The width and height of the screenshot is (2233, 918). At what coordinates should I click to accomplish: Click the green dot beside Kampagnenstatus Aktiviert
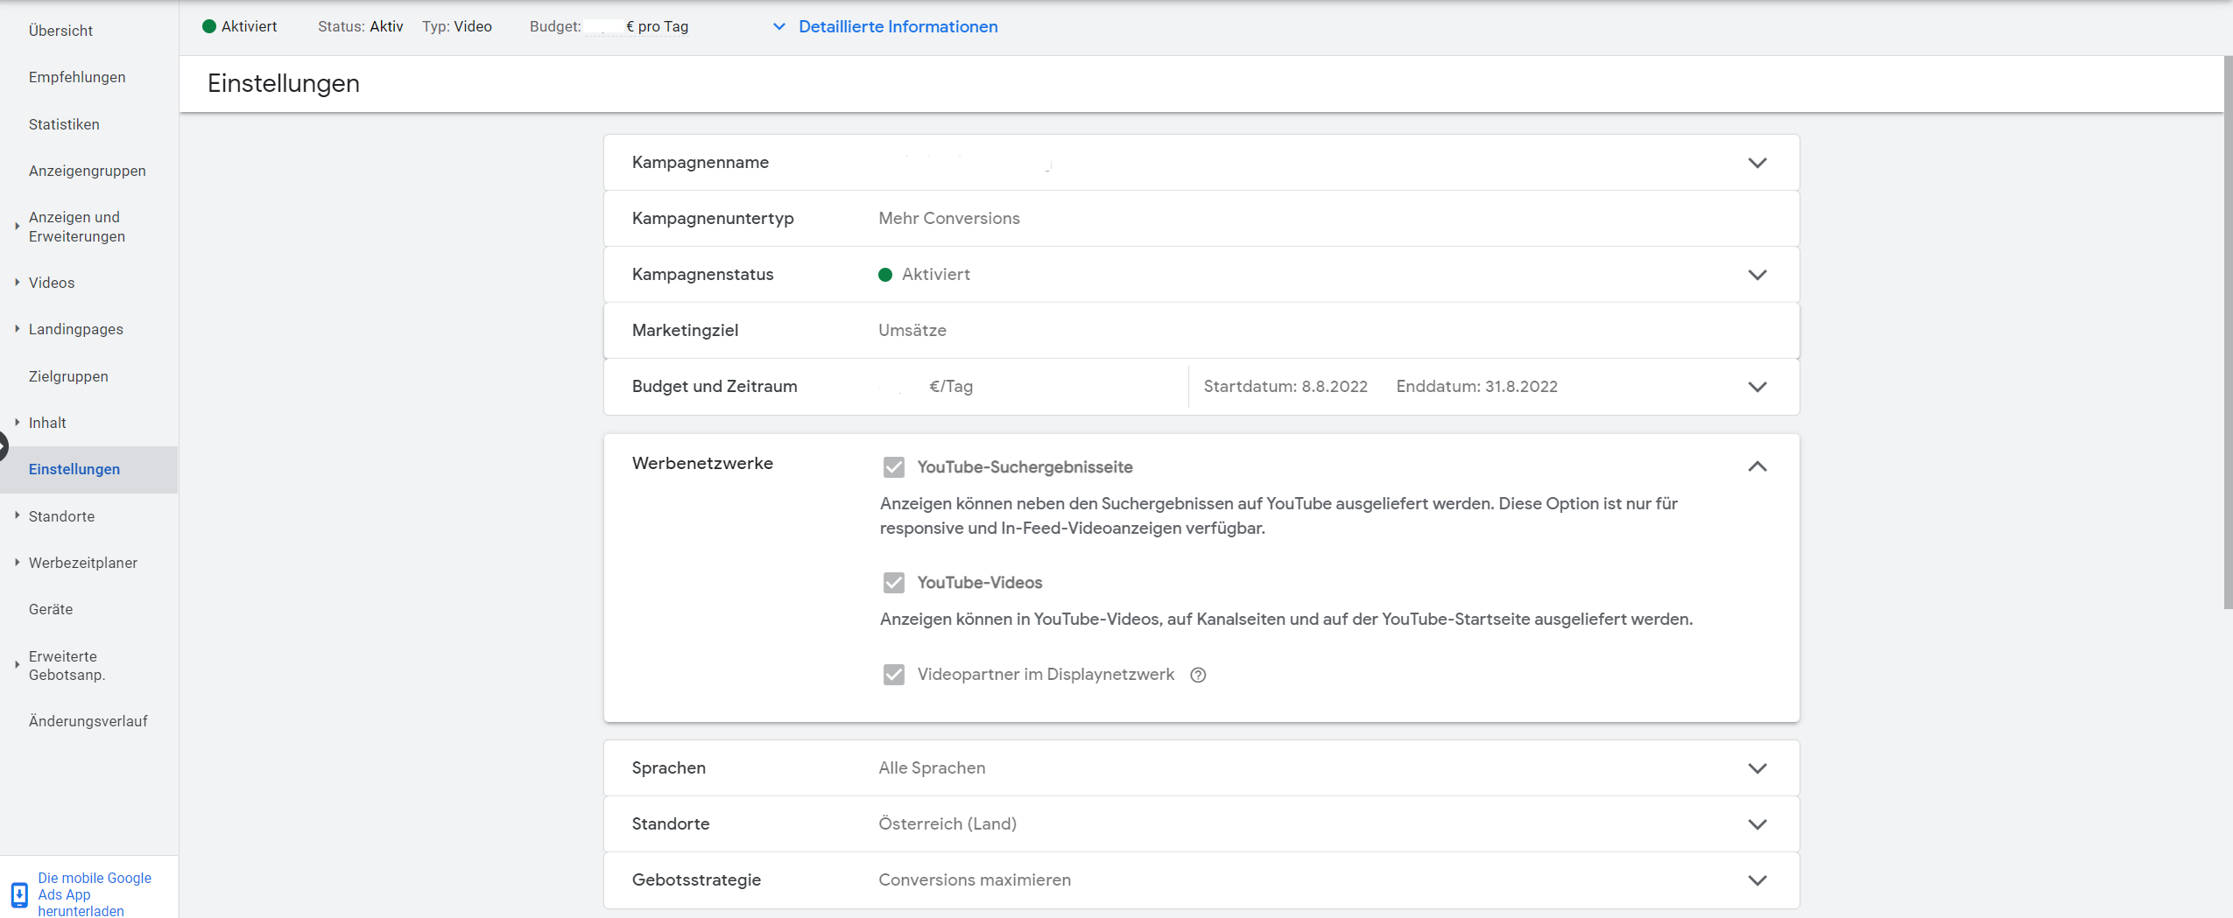click(885, 275)
